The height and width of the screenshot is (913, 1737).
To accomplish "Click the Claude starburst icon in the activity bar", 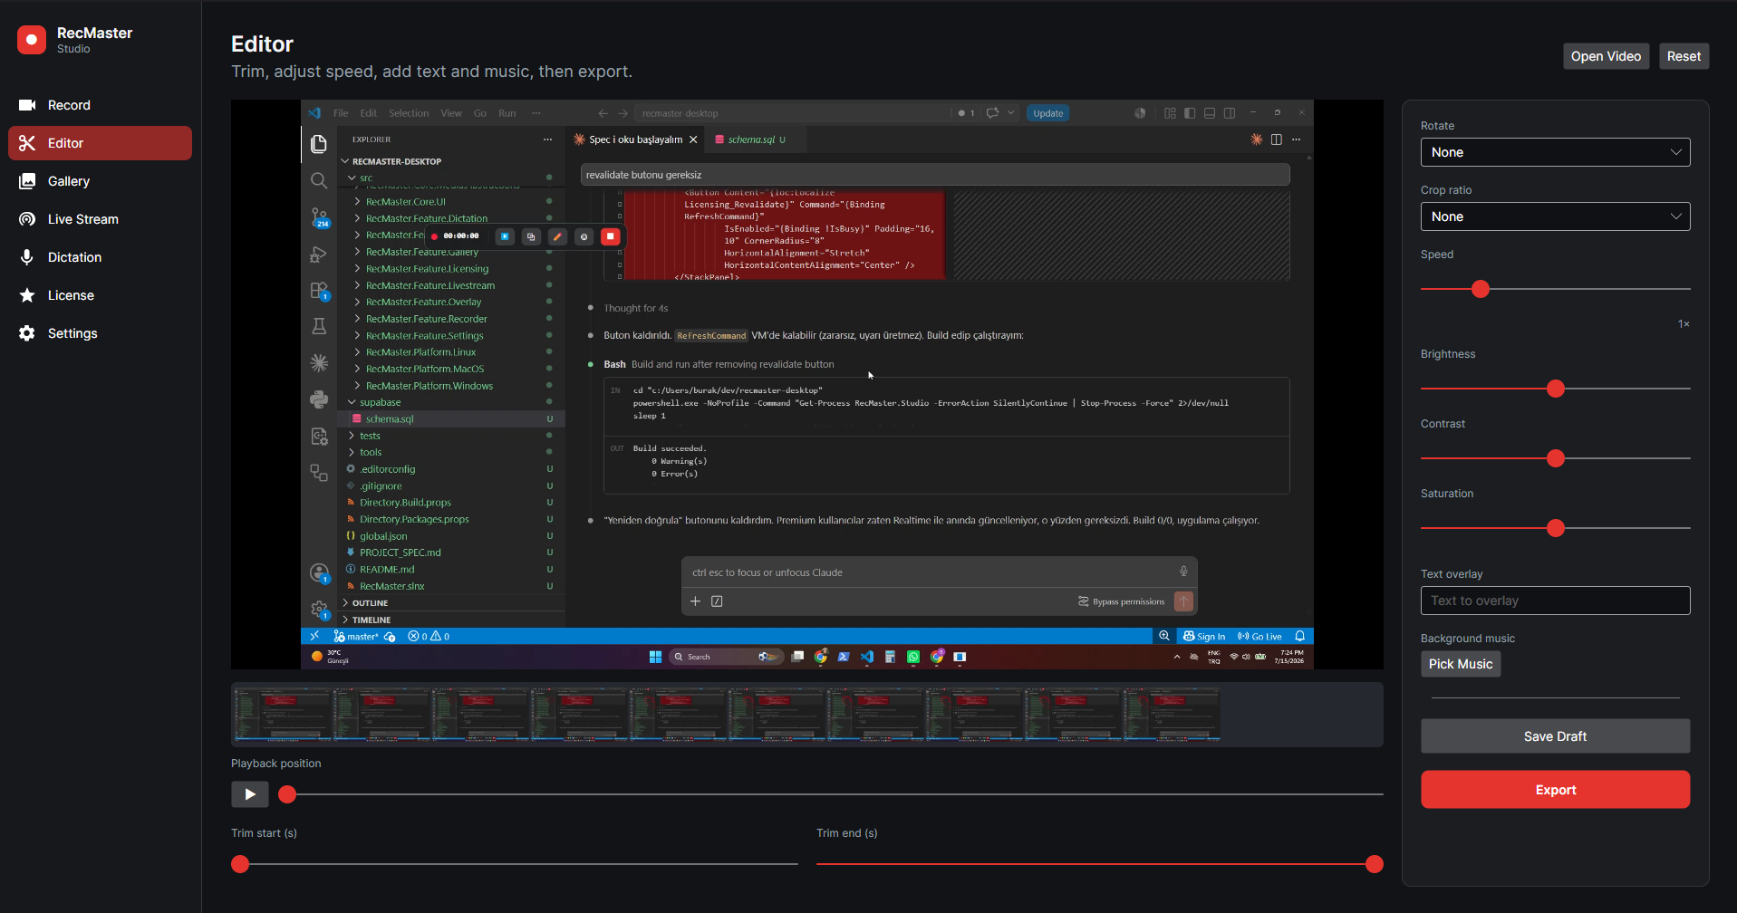I will tap(319, 363).
